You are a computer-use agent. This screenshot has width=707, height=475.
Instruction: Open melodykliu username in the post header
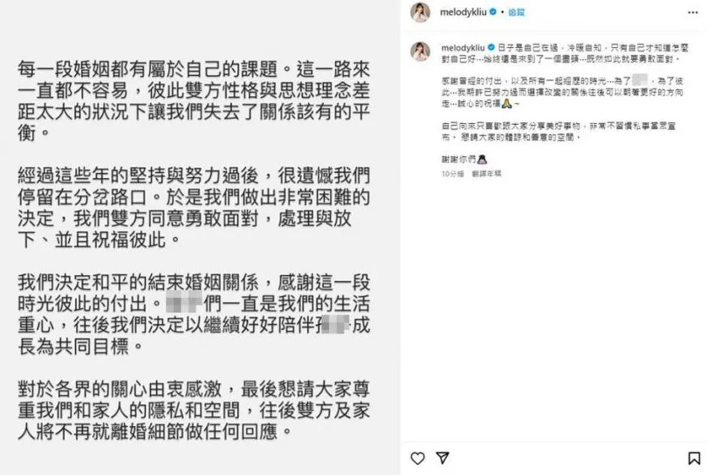tap(463, 12)
